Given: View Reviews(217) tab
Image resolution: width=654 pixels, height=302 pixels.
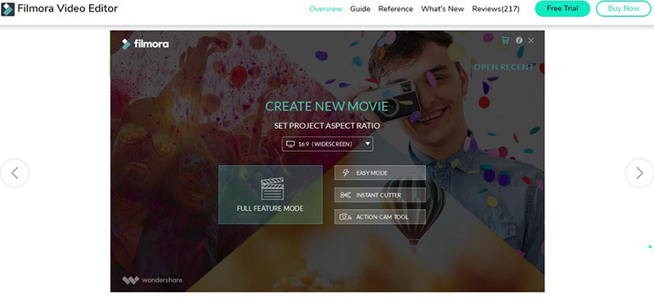Looking at the screenshot, I should [496, 9].
